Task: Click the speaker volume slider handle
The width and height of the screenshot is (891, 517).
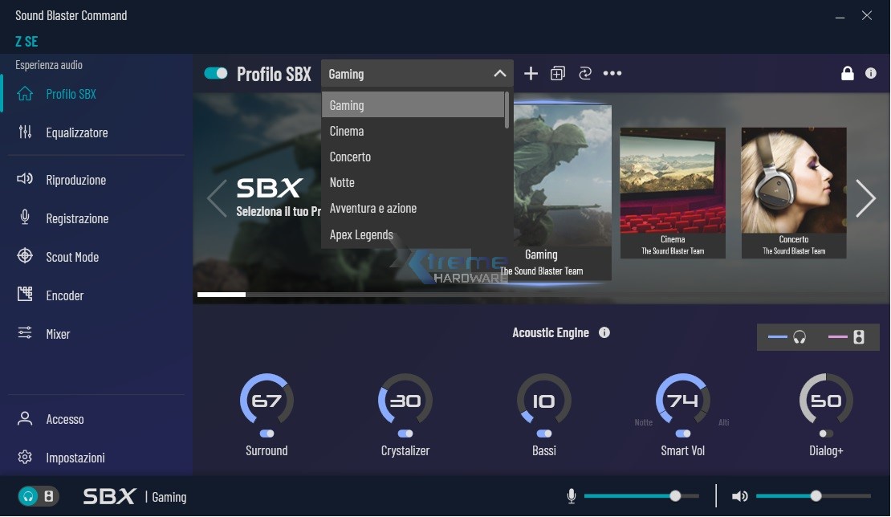Action: pyautogui.click(x=816, y=496)
